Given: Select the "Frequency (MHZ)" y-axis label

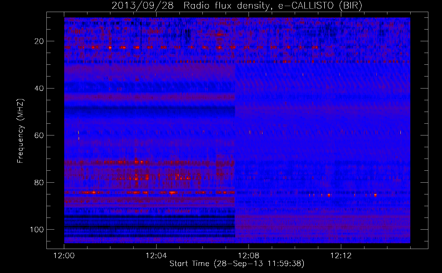Looking at the screenshot, I should [20, 131].
